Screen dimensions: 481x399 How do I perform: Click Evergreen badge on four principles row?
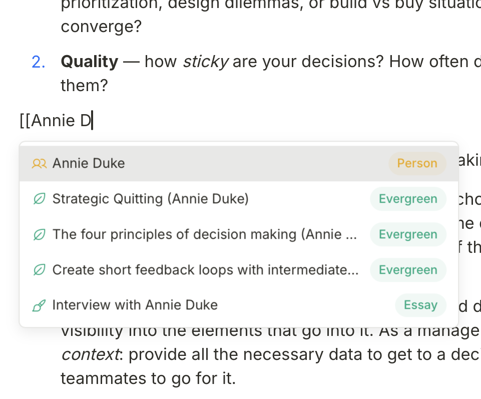[408, 235]
